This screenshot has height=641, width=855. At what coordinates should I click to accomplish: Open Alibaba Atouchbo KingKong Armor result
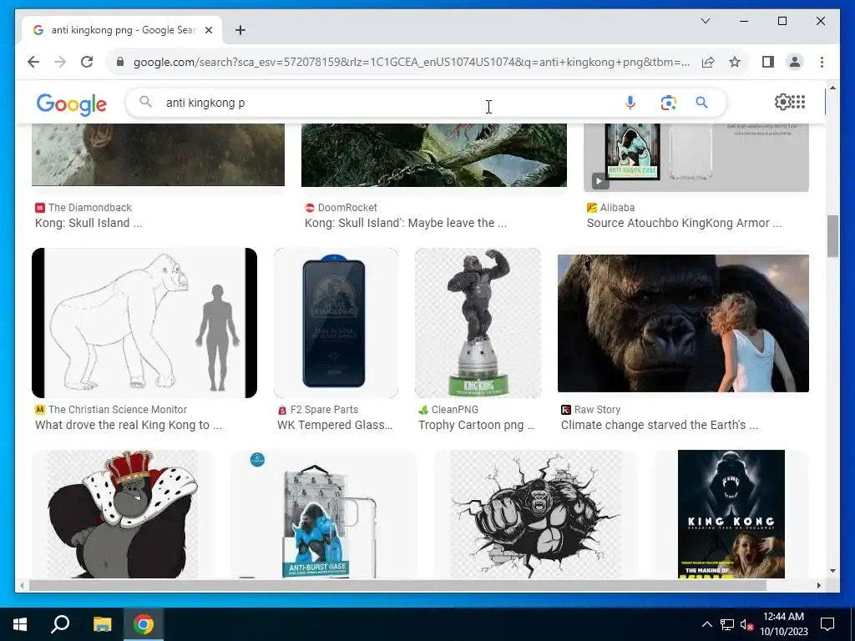point(684,223)
